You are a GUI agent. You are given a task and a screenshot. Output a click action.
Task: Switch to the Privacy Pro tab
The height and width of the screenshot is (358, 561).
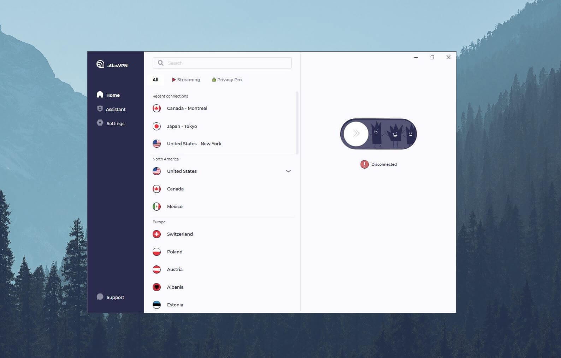tap(227, 80)
